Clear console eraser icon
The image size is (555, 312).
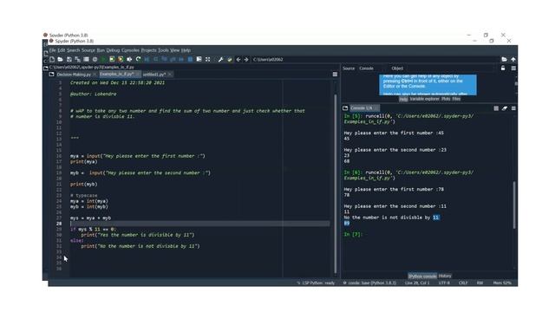(x=505, y=108)
